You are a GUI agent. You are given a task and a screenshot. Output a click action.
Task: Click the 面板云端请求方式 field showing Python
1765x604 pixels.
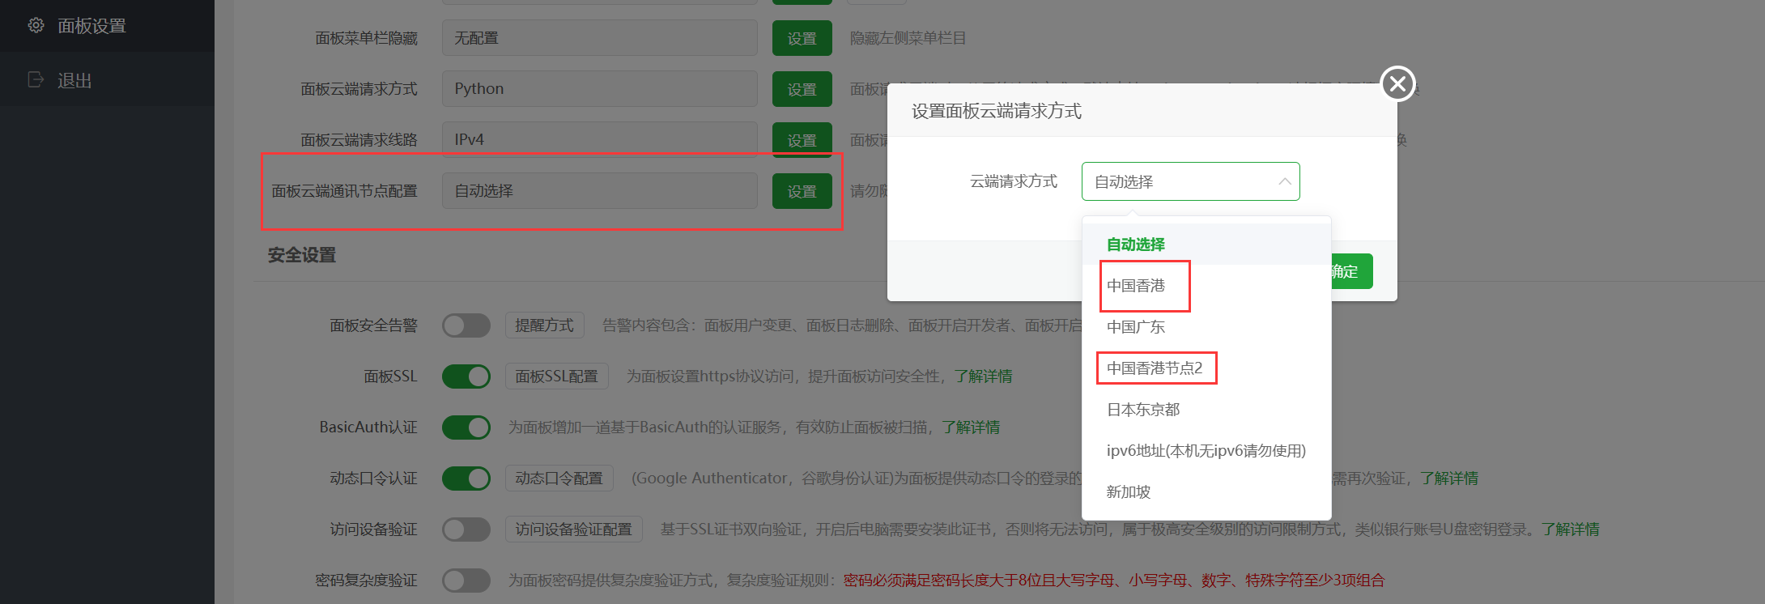(600, 89)
